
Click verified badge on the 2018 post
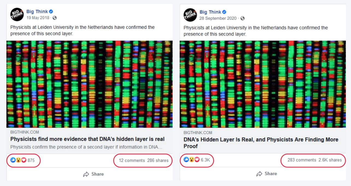coord(51,12)
